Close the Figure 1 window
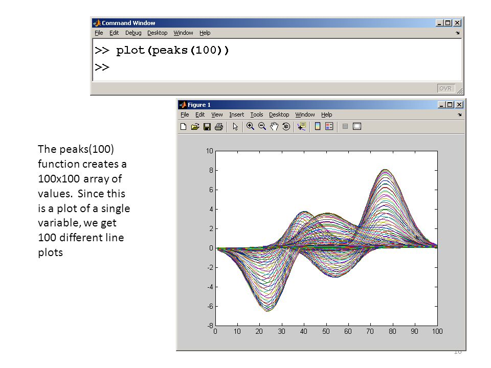 [x=459, y=104]
